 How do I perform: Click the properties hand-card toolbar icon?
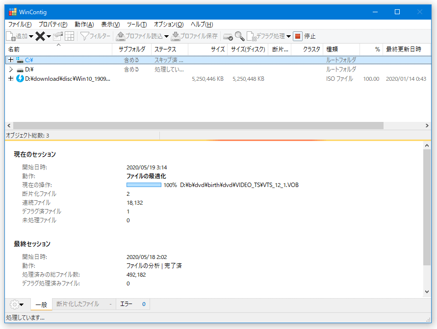(58, 36)
